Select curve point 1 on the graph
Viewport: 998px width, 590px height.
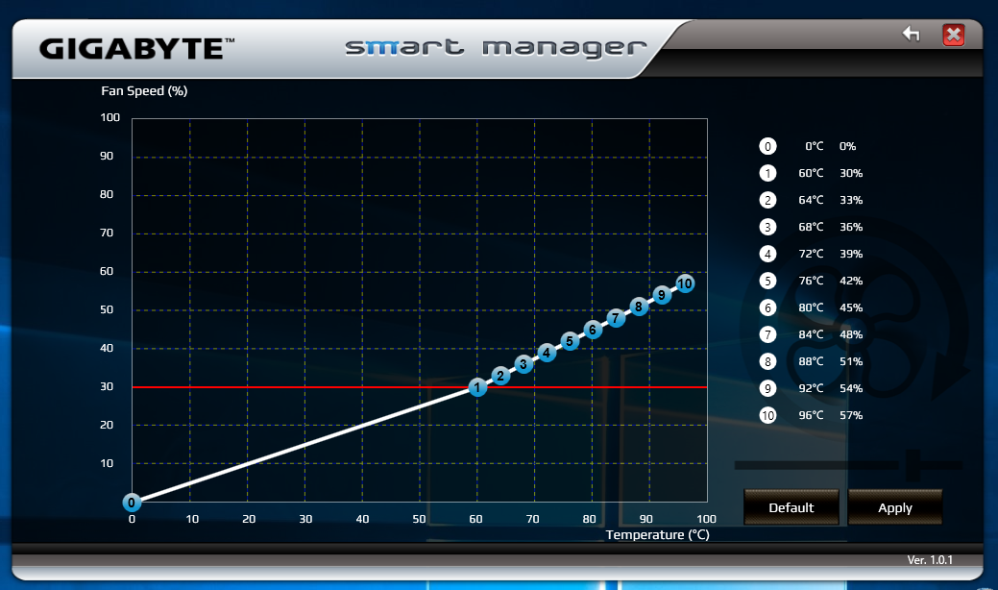pyautogui.click(x=477, y=387)
